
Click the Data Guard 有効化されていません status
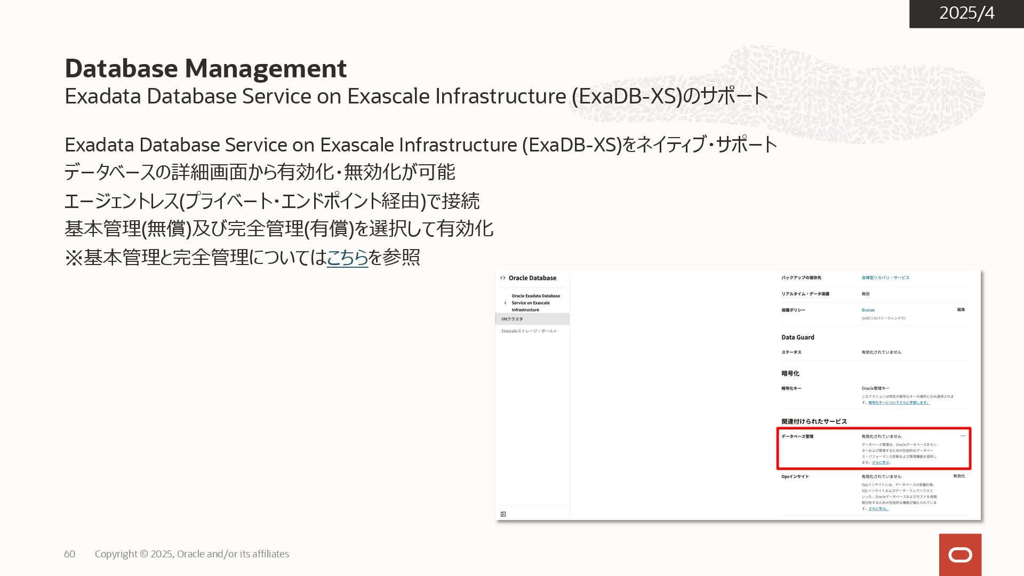pyautogui.click(x=881, y=352)
